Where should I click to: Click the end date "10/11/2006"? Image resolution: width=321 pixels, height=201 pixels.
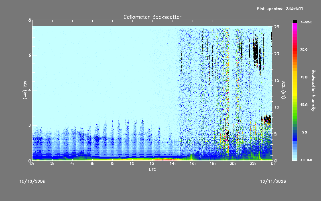pyautogui.click(x=273, y=181)
